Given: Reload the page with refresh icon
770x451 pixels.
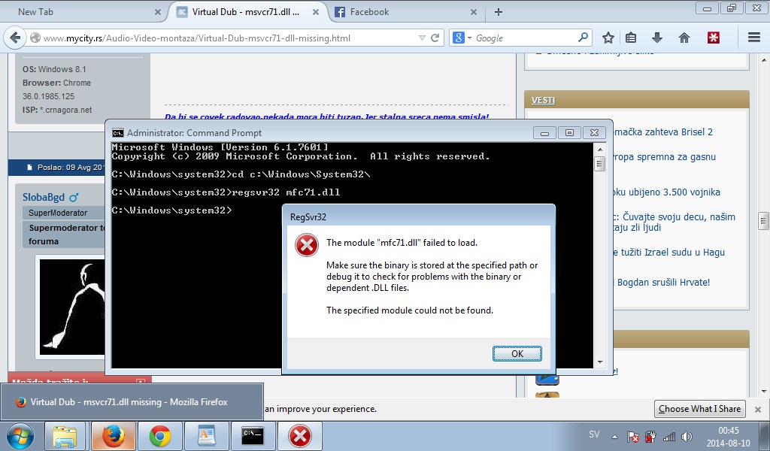Looking at the screenshot, I should [x=435, y=38].
